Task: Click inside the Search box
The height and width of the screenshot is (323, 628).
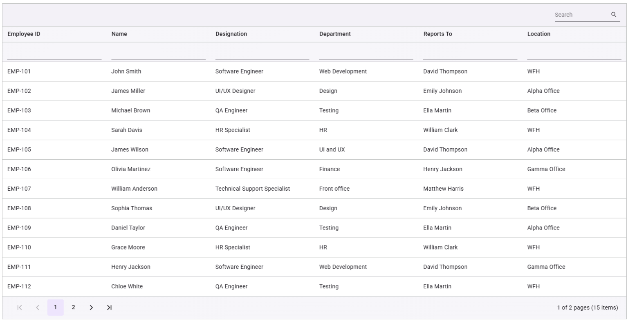Action: 581,15
